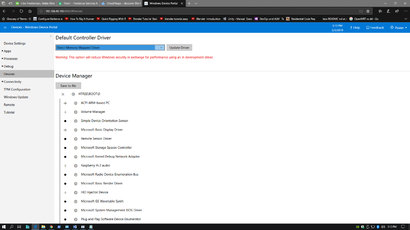
Task: Click the gear icon next to ACPI ARM-based PC
Action: click(x=76, y=103)
